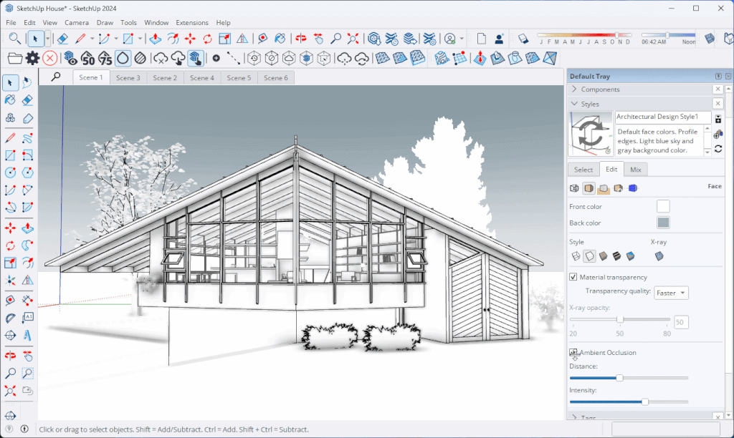Click the sandbox Smoove tool icon
This screenshot has width=734, height=438.
coord(480,59)
